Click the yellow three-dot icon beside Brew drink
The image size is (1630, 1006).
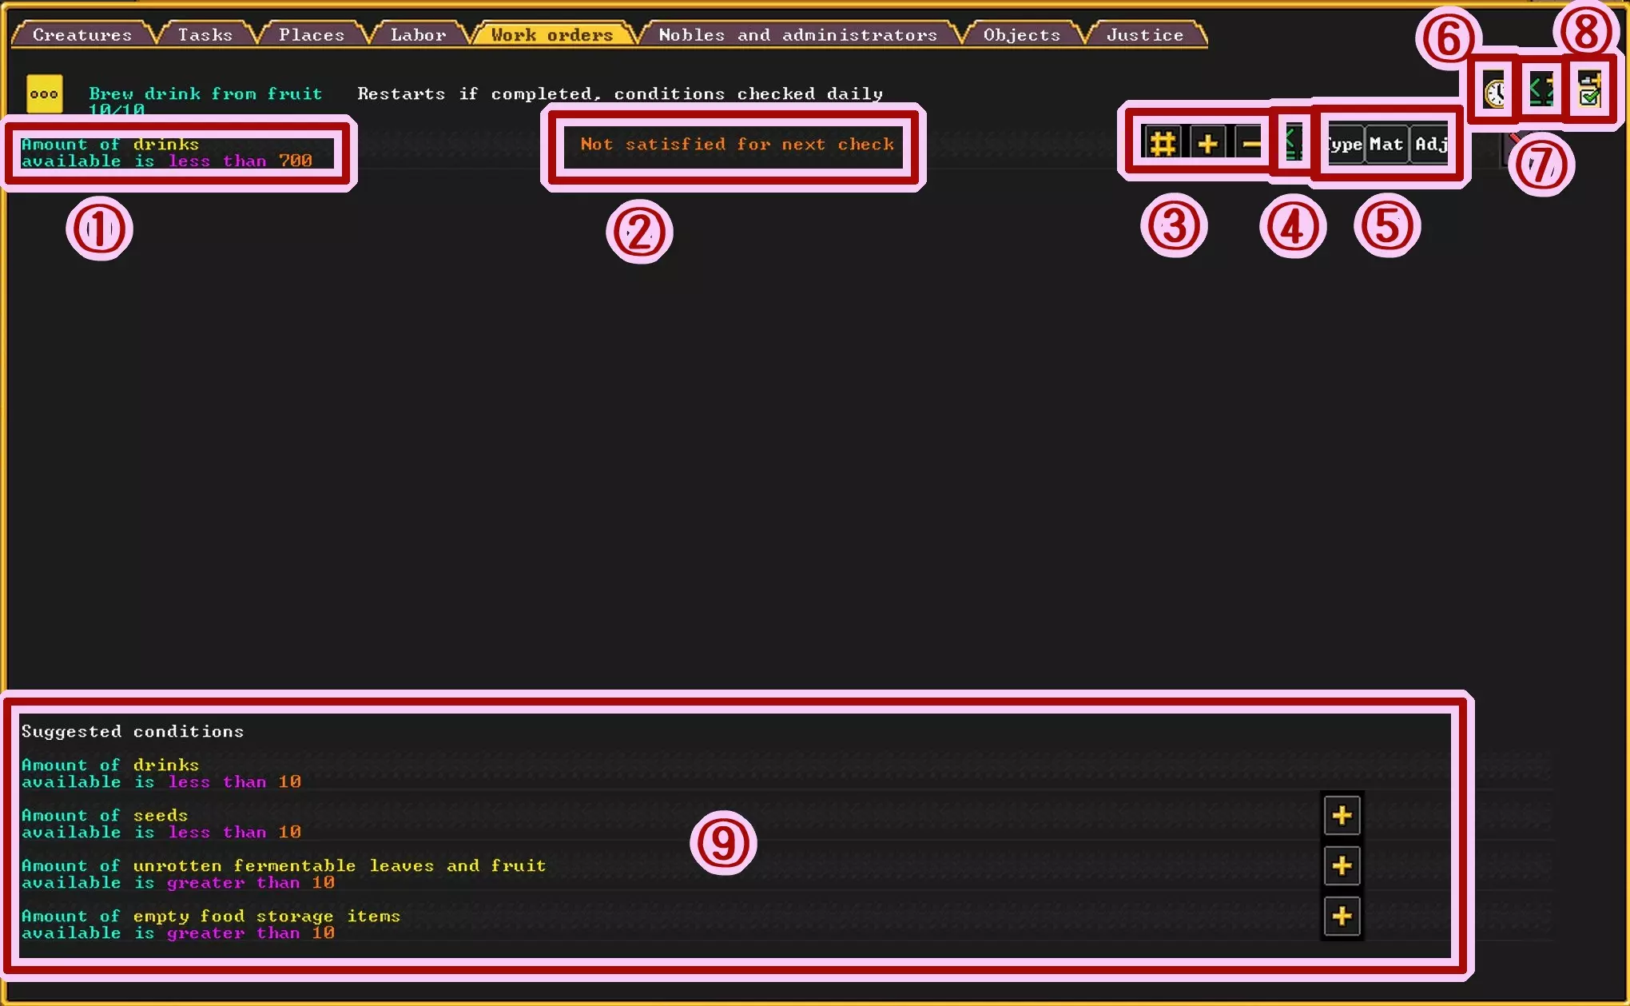point(44,94)
